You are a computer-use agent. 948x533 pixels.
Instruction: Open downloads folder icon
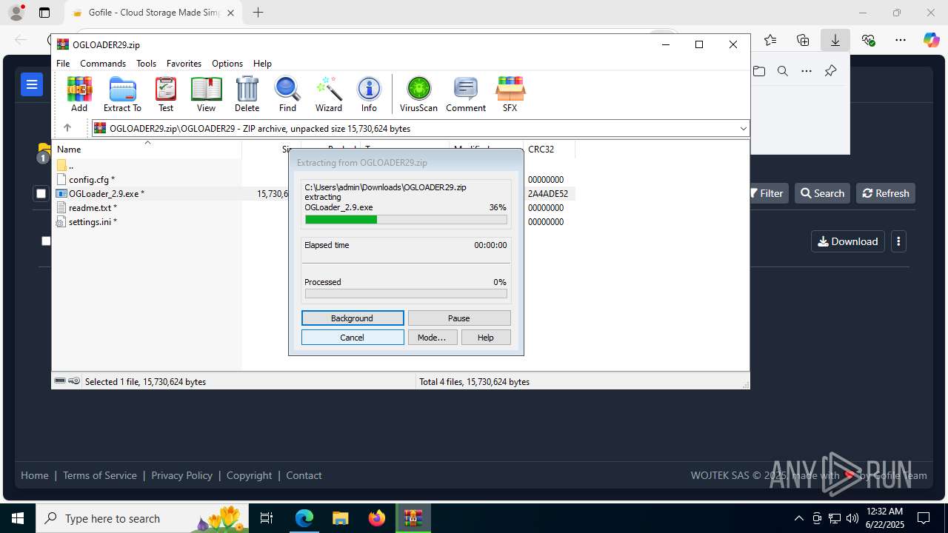[x=759, y=71]
